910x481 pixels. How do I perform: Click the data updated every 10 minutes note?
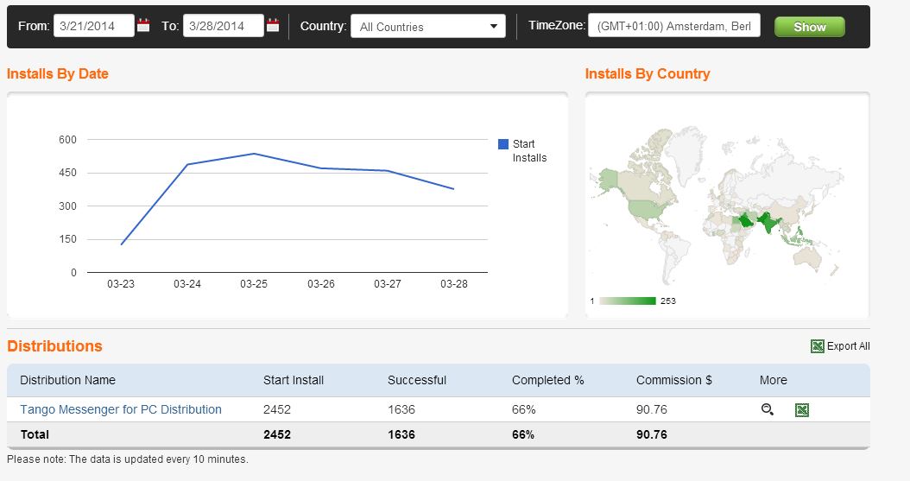[x=128, y=459]
